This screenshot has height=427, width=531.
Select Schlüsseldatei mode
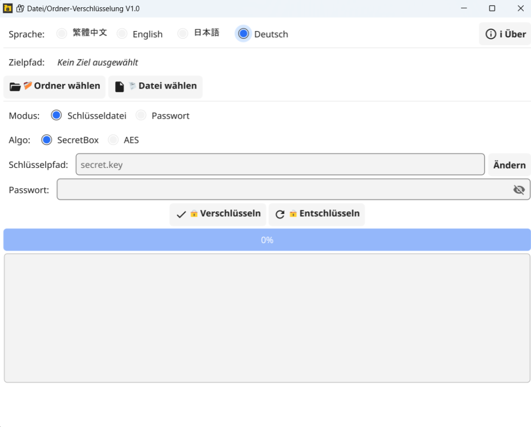pos(57,116)
